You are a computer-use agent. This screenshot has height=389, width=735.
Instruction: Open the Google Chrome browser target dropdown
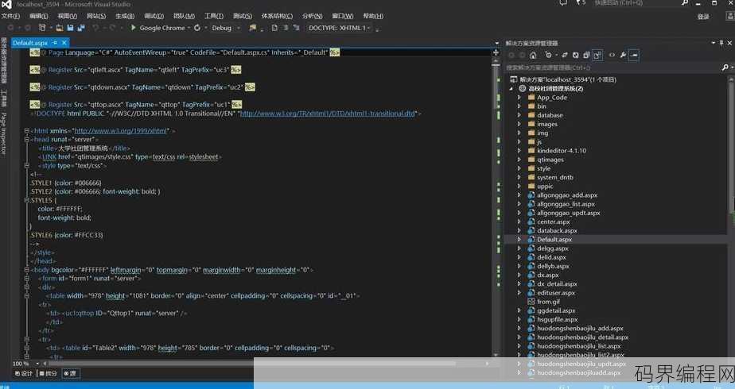[x=189, y=28]
